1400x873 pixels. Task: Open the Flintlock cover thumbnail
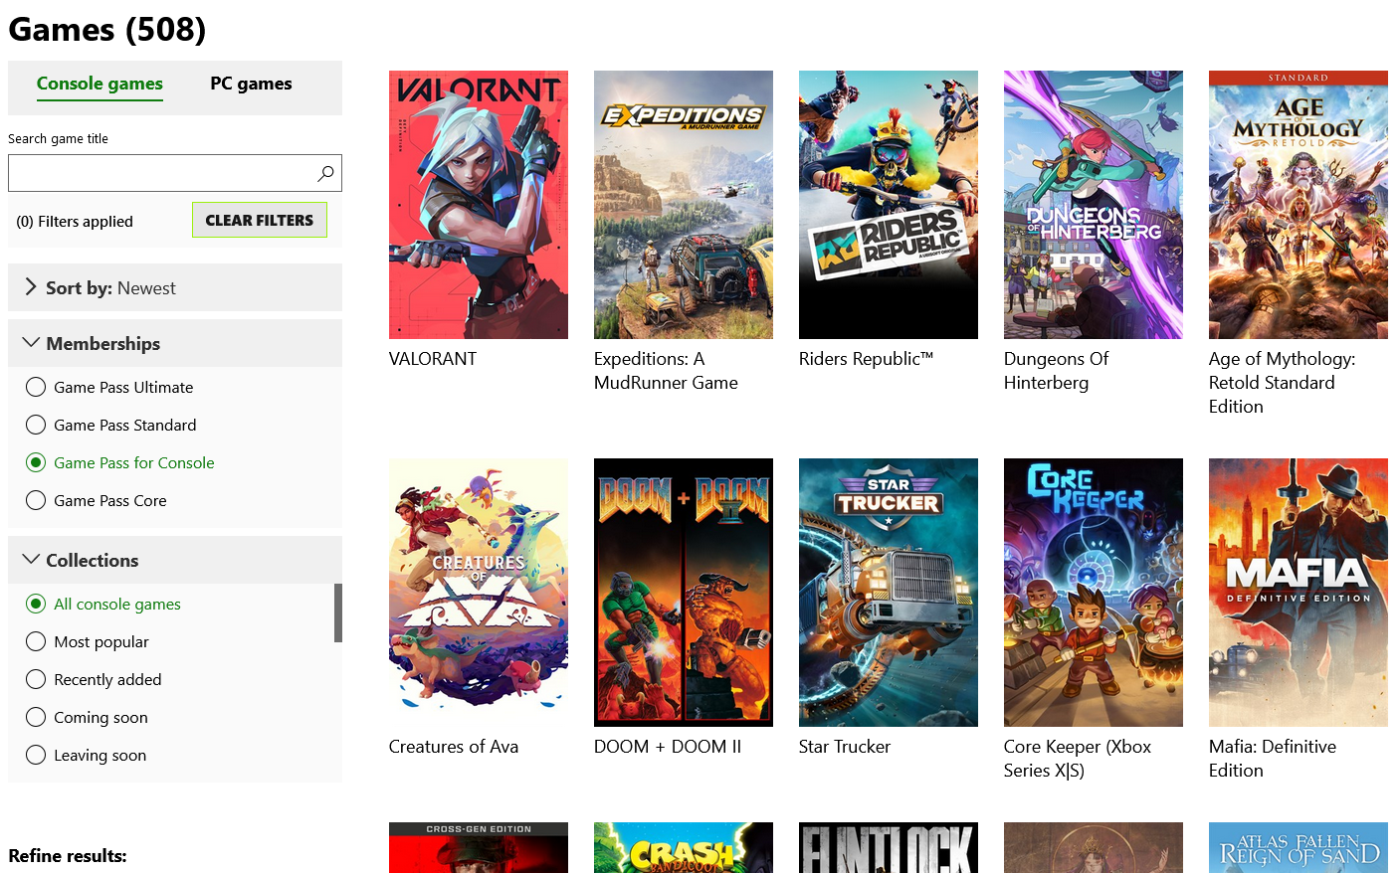point(889,848)
